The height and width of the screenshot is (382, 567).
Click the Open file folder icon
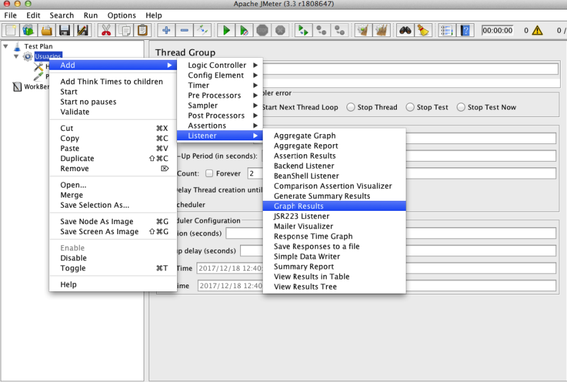point(46,30)
